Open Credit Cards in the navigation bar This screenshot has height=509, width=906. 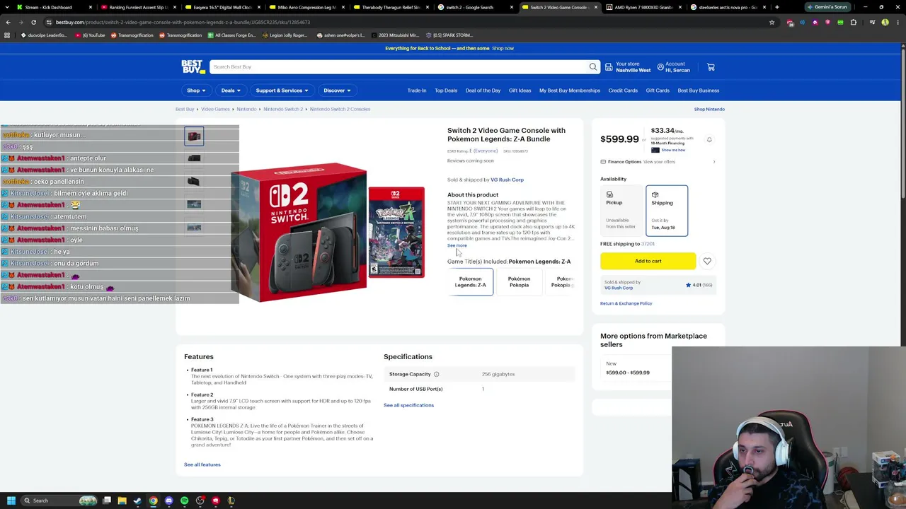coord(623,90)
